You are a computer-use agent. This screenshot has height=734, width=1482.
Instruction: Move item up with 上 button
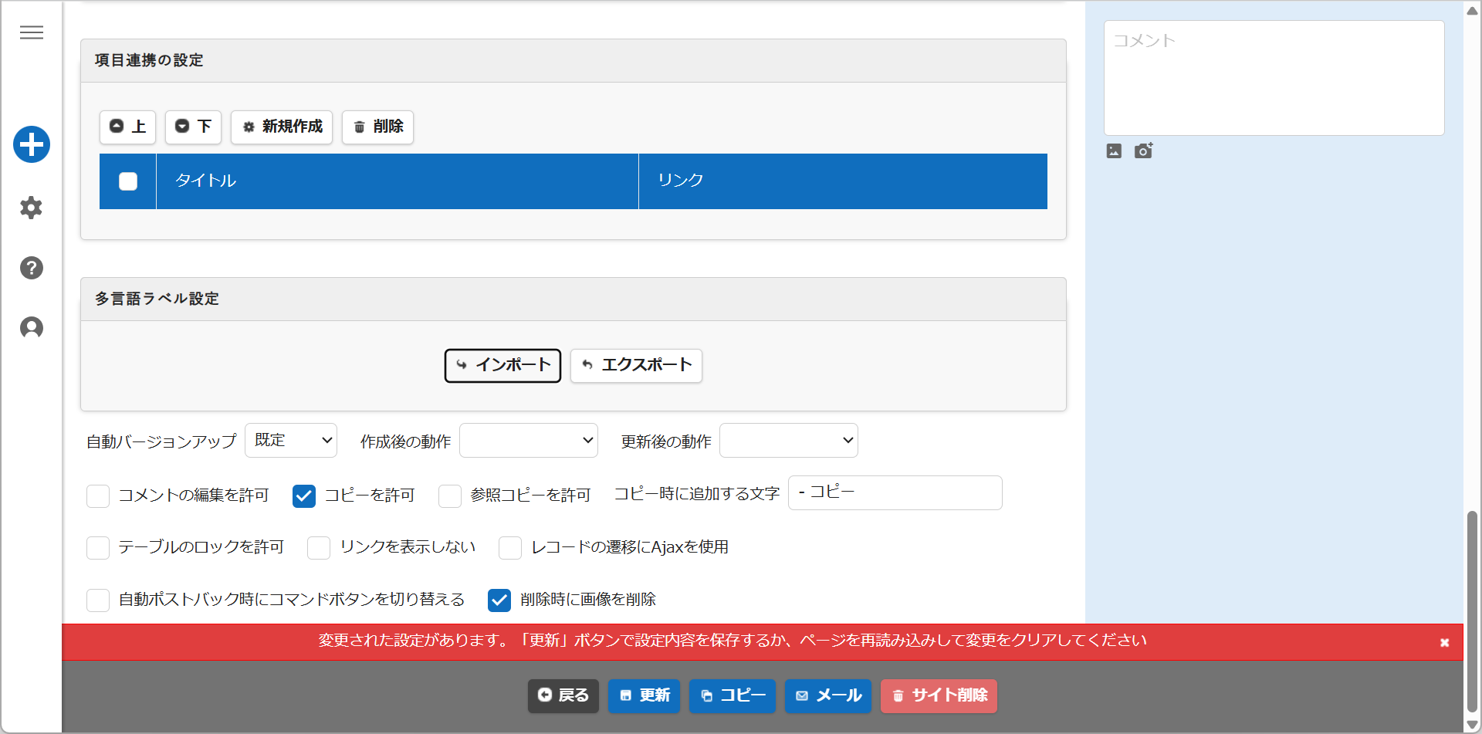tap(127, 127)
